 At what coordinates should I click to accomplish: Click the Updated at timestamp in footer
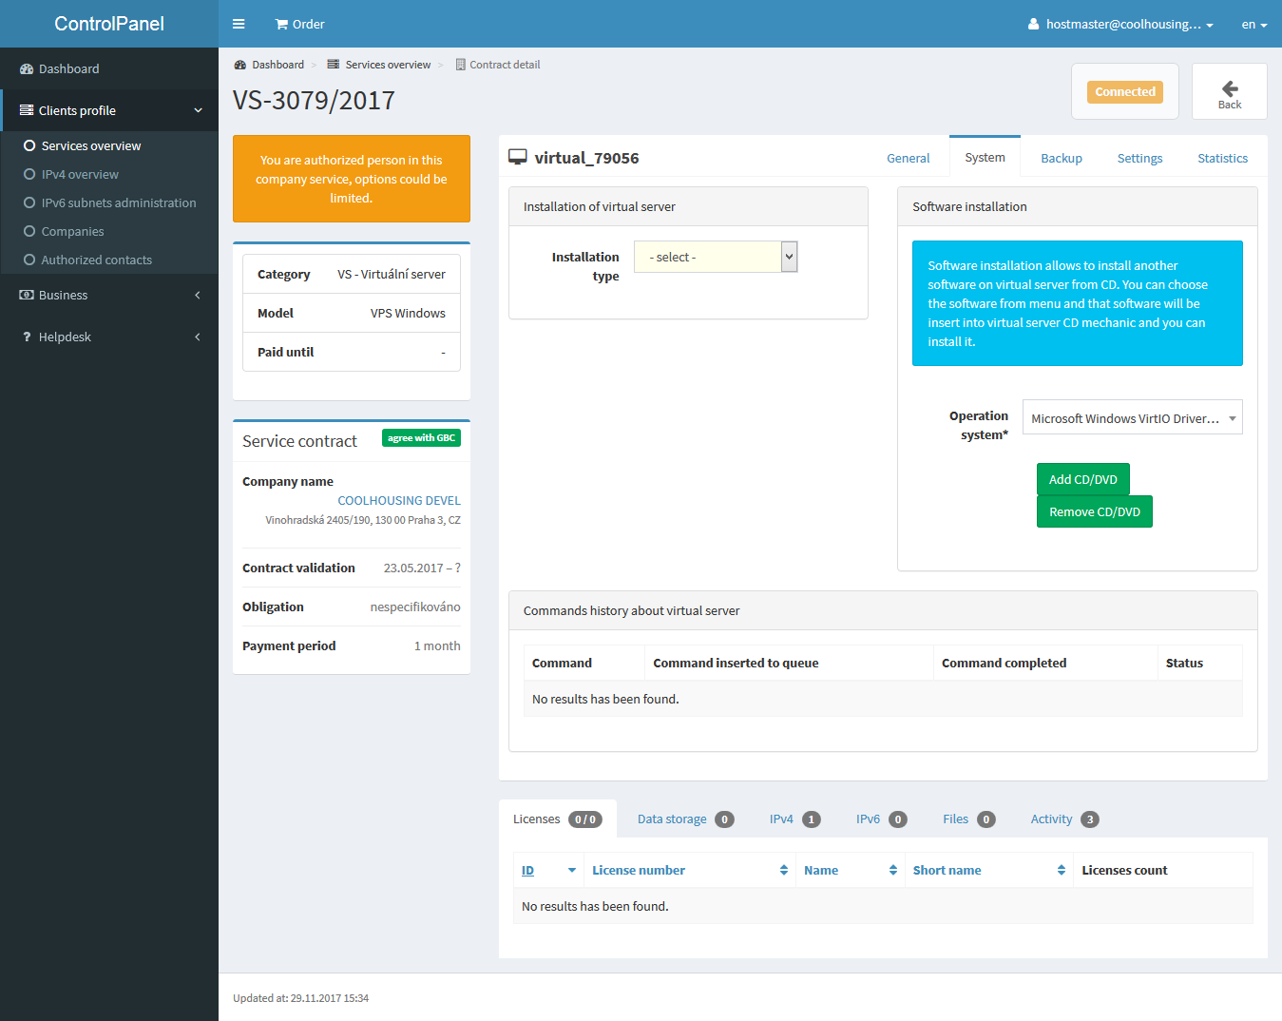pos(300,998)
